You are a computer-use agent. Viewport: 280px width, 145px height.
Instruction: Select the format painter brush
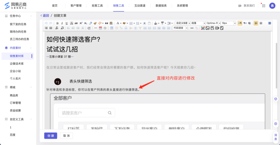point(95,23)
